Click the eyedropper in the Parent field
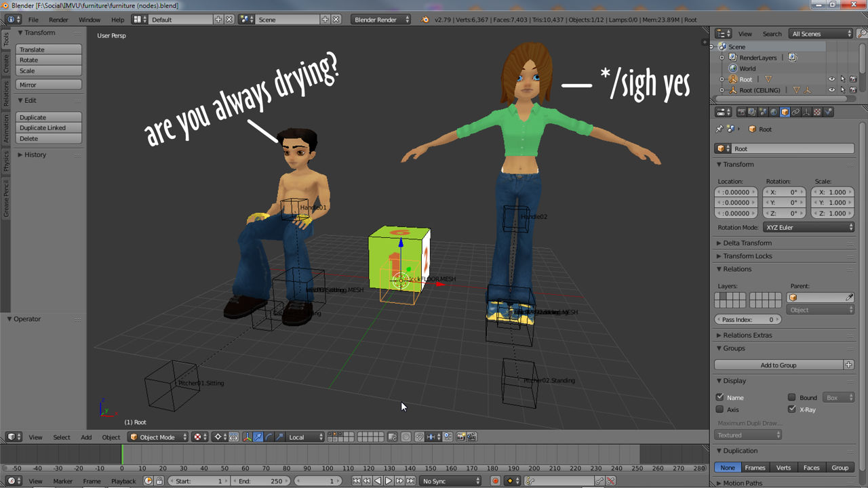 tap(849, 298)
